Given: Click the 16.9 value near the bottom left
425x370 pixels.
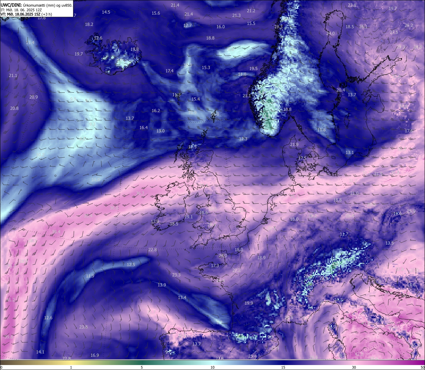Looking at the screenshot, I should click(x=95, y=355).
